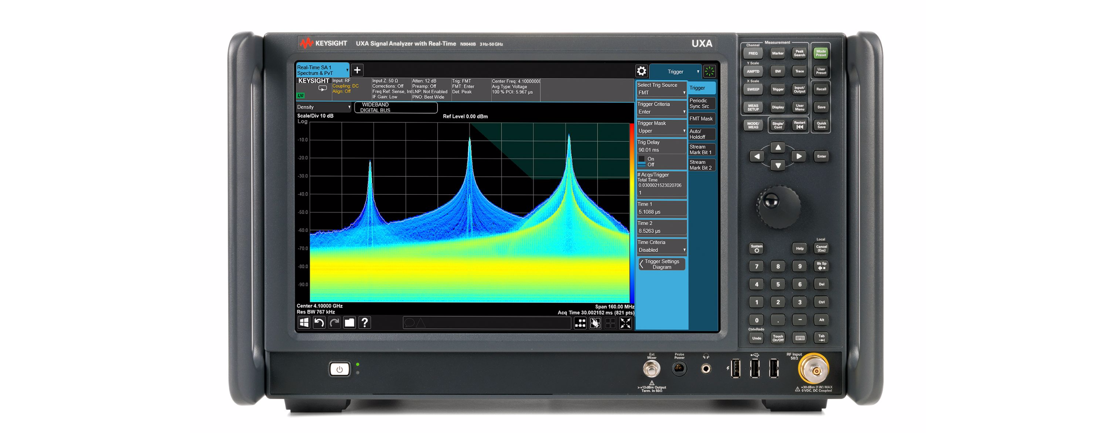Tap the left arrow hardware key

coord(757,156)
